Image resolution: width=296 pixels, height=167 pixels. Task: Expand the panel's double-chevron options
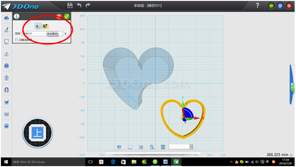pyautogui.click(x=65, y=34)
